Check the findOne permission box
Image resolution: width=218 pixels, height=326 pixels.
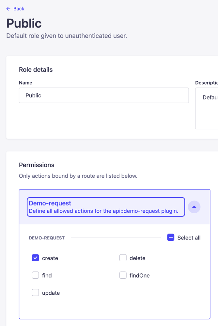pos(123,275)
